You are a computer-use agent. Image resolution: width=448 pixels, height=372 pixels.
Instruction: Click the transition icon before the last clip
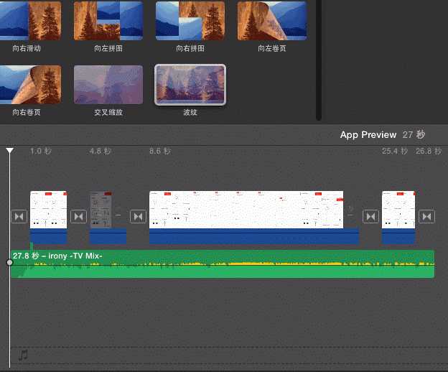pos(371,217)
